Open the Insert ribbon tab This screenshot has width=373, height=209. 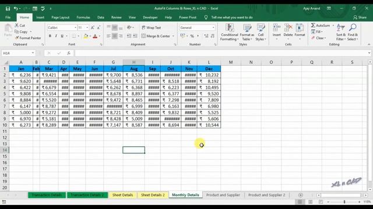coord(40,17)
